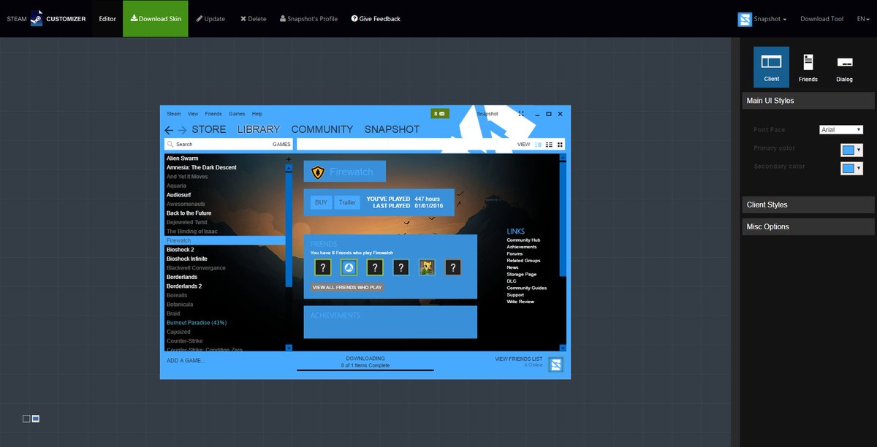Select Alien Swarm in game list

tap(182, 158)
